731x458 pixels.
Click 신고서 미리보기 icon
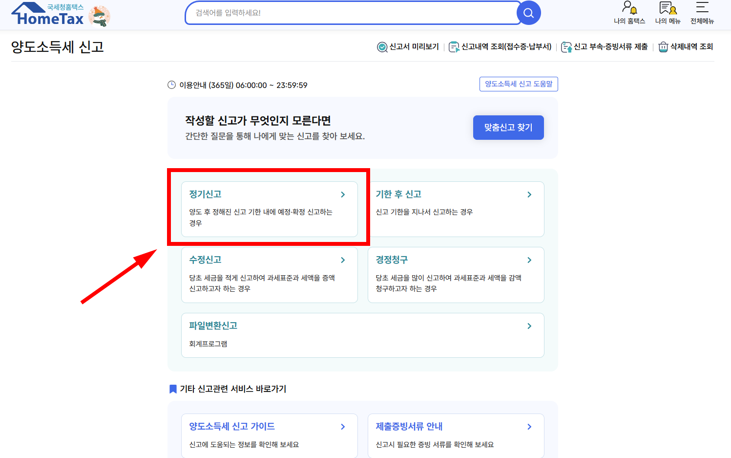point(382,47)
